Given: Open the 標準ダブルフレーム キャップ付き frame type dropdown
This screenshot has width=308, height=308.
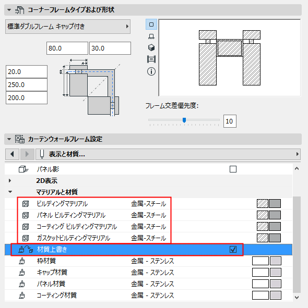Looking at the screenshot, I should coord(68,27).
